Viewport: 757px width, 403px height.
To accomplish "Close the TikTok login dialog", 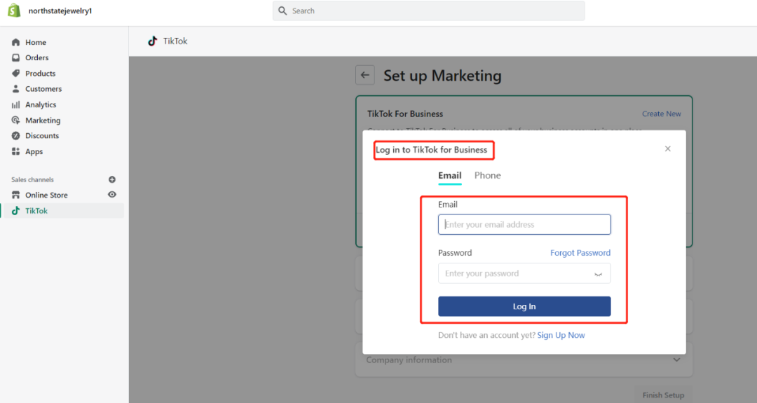I will pos(668,149).
